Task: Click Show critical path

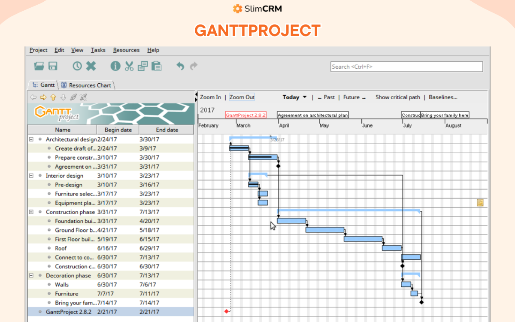Action: (397, 97)
